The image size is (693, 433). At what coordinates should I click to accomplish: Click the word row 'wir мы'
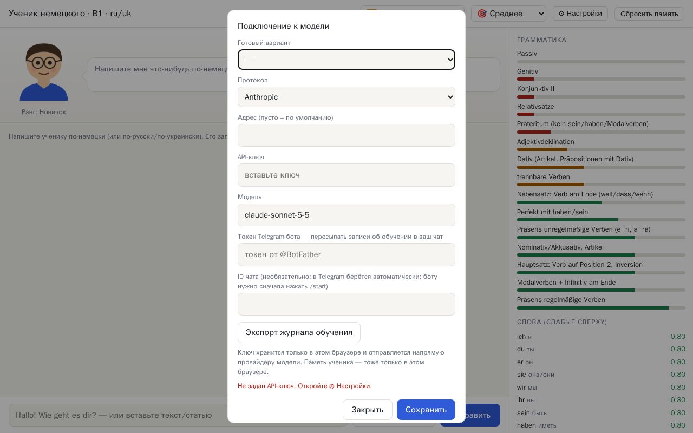pos(601,388)
